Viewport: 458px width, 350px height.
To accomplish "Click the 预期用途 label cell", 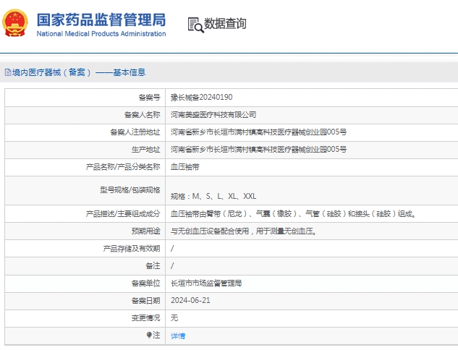I will coord(85,231).
